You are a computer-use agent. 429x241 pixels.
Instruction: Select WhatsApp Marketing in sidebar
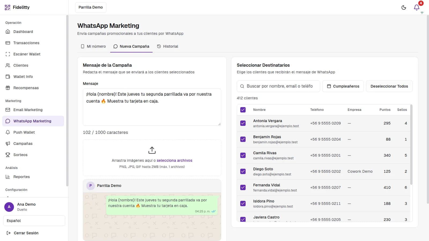point(33,121)
